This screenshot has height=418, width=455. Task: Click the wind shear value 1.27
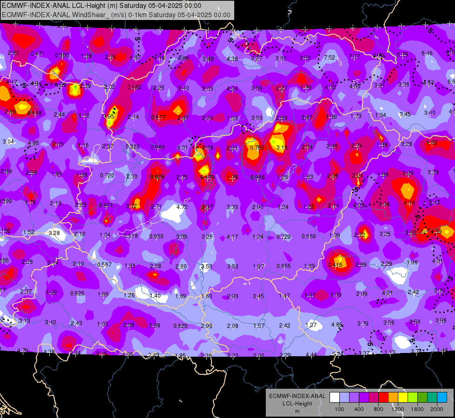click(311, 325)
